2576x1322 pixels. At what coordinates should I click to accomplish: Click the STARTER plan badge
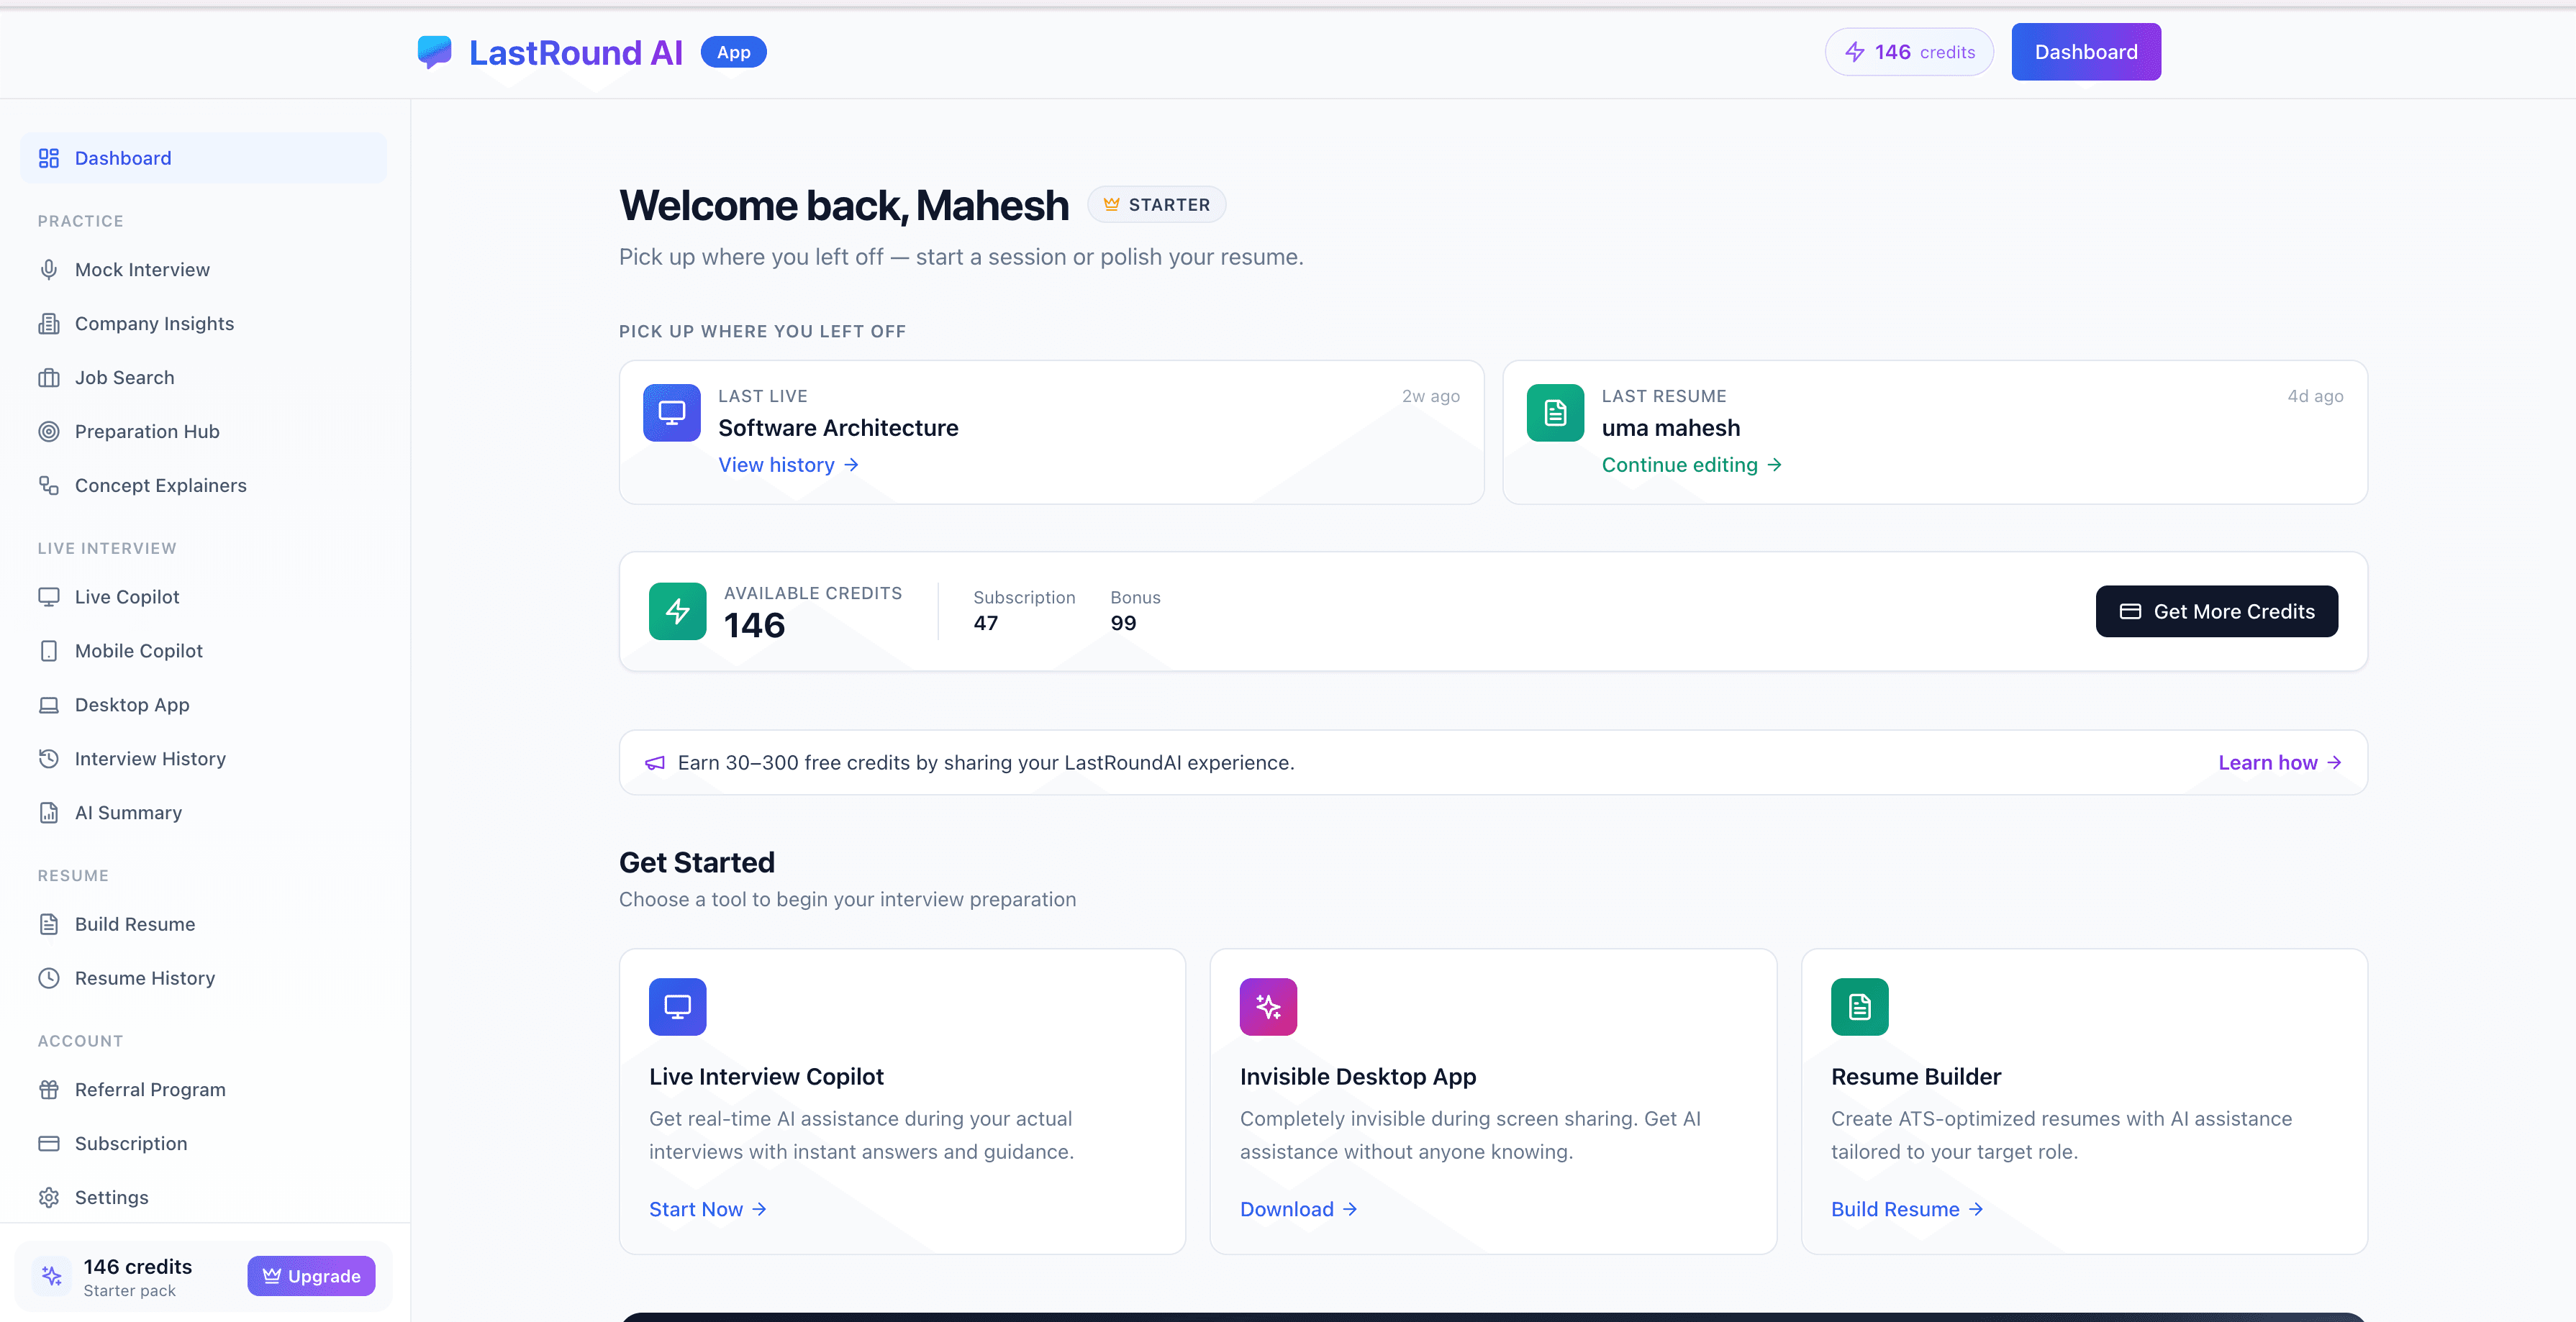1156,205
